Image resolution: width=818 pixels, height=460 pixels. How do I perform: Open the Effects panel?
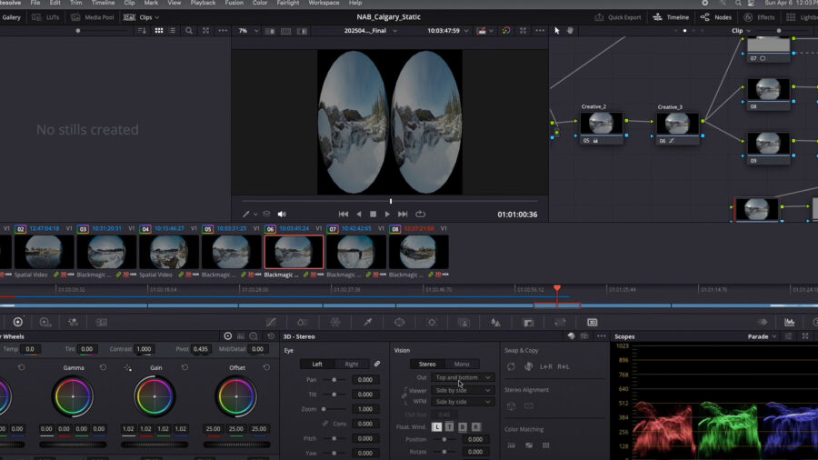760,17
